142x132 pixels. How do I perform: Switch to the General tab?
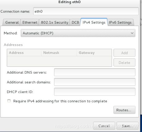pos(12,23)
